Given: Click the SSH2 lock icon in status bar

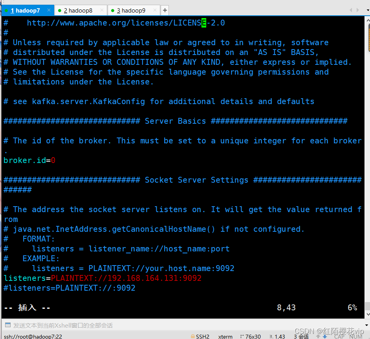Looking at the screenshot, I should (193, 336).
